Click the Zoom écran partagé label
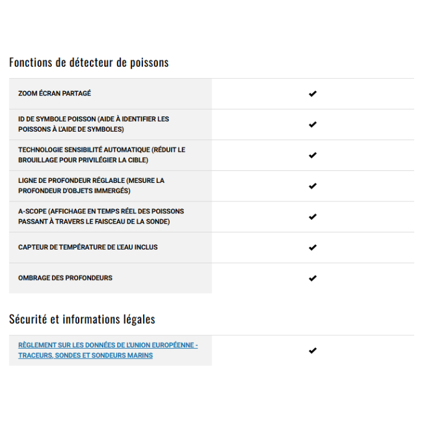 [55, 94]
